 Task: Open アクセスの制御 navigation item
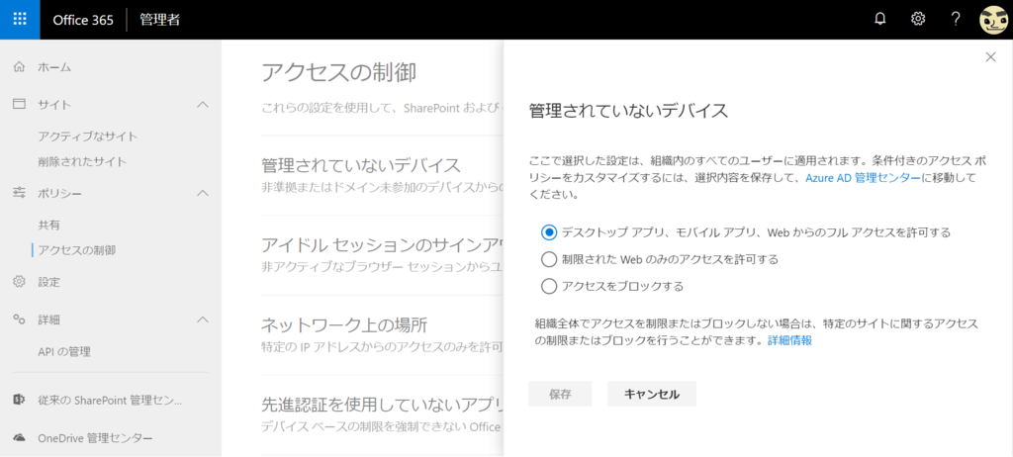click(77, 249)
